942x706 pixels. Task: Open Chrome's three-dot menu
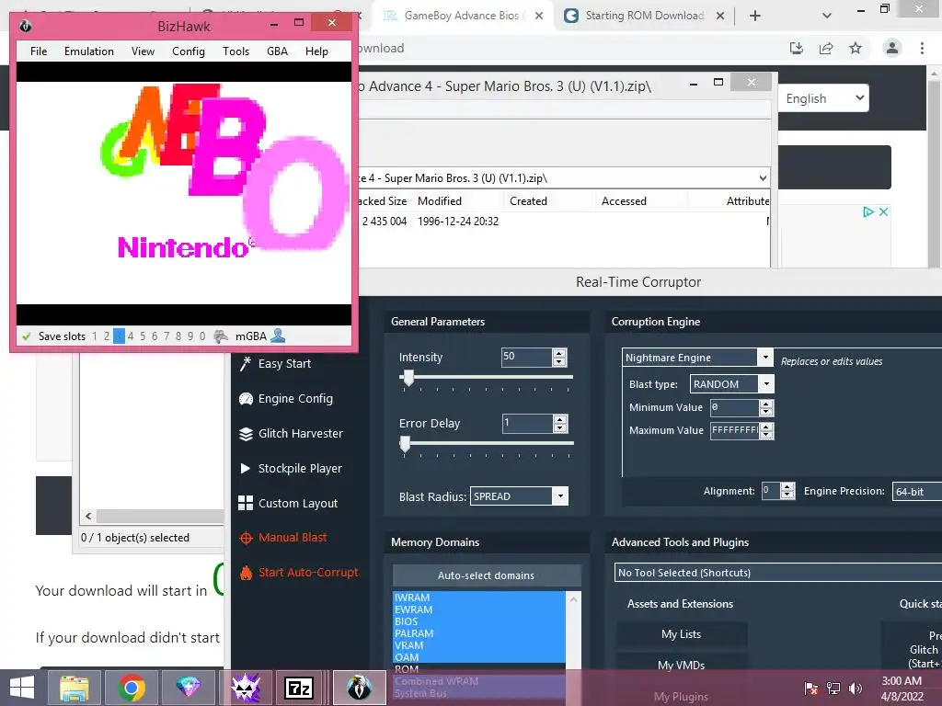click(x=922, y=48)
